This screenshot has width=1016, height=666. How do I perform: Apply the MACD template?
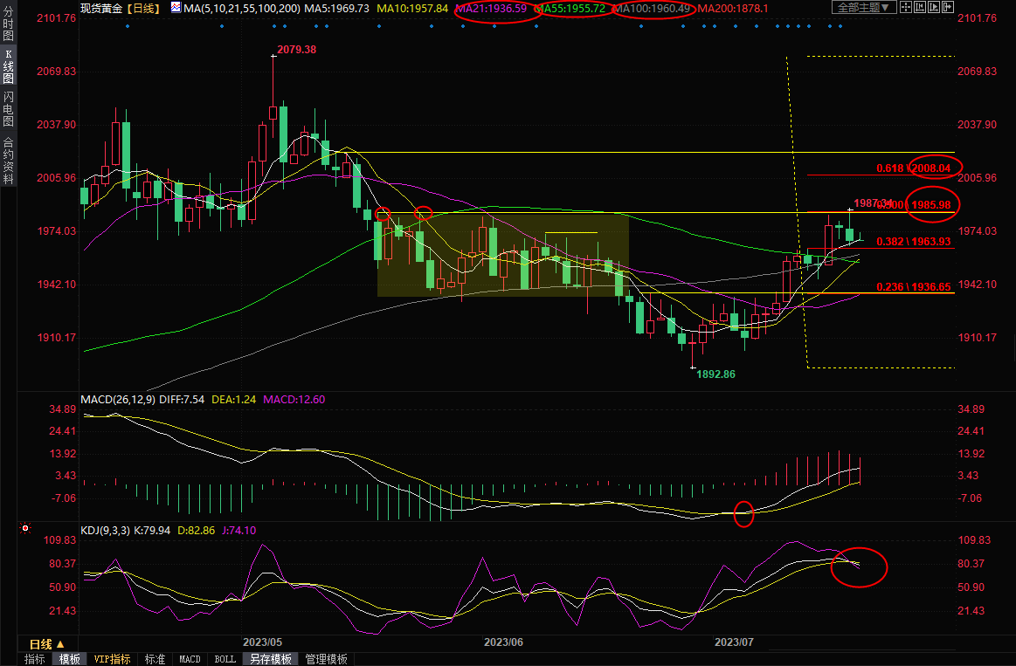pos(190,659)
